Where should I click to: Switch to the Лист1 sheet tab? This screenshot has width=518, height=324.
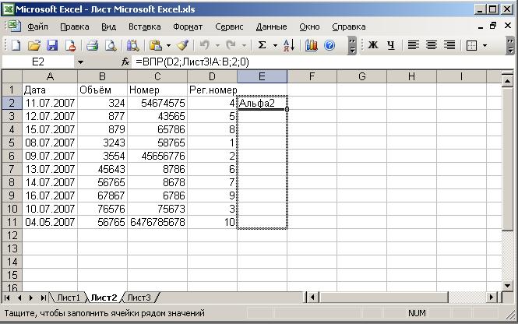pyautogui.click(x=69, y=298)
